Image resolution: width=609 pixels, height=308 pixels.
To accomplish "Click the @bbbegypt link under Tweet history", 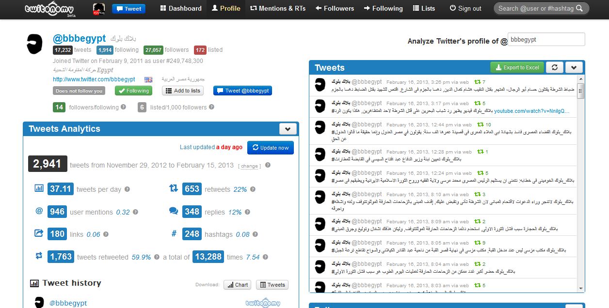I will click(68, 303).
